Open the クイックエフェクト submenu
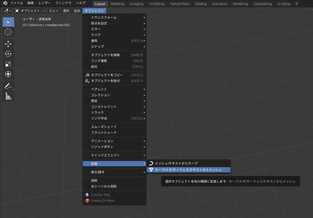The width and height of the screenshot is (313, 218). point(115,155)
